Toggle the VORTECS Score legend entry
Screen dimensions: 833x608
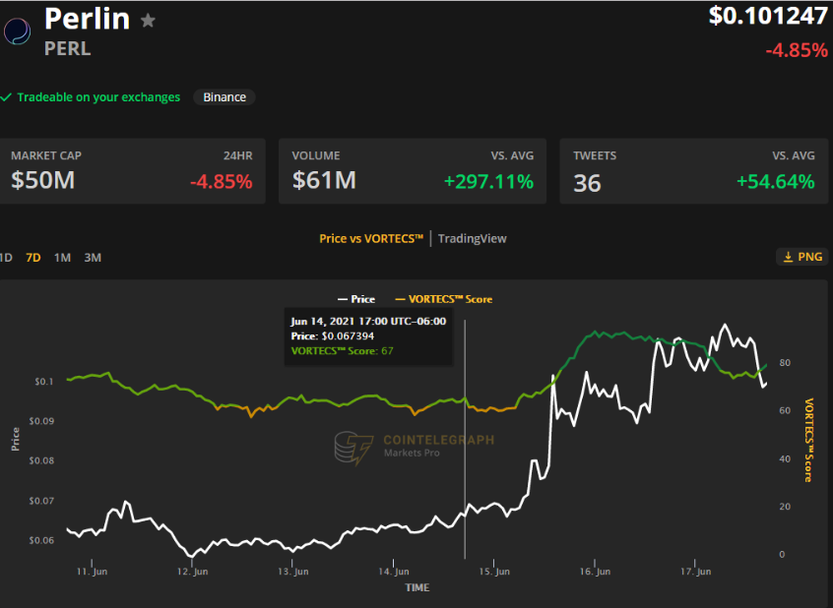tap(444, 299)
